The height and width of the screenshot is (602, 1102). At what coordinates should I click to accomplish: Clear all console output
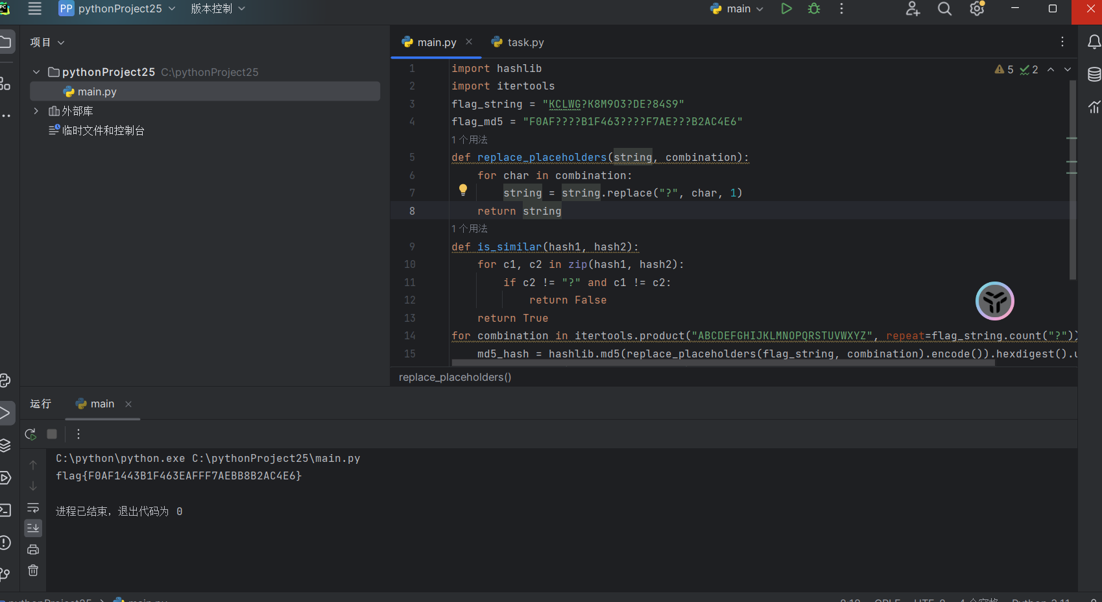pos(33,571)
